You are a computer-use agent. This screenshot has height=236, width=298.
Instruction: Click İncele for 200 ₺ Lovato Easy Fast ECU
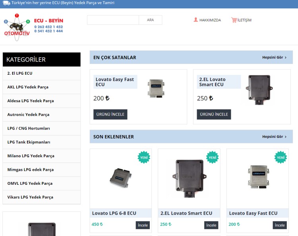[x=280, y=225]
